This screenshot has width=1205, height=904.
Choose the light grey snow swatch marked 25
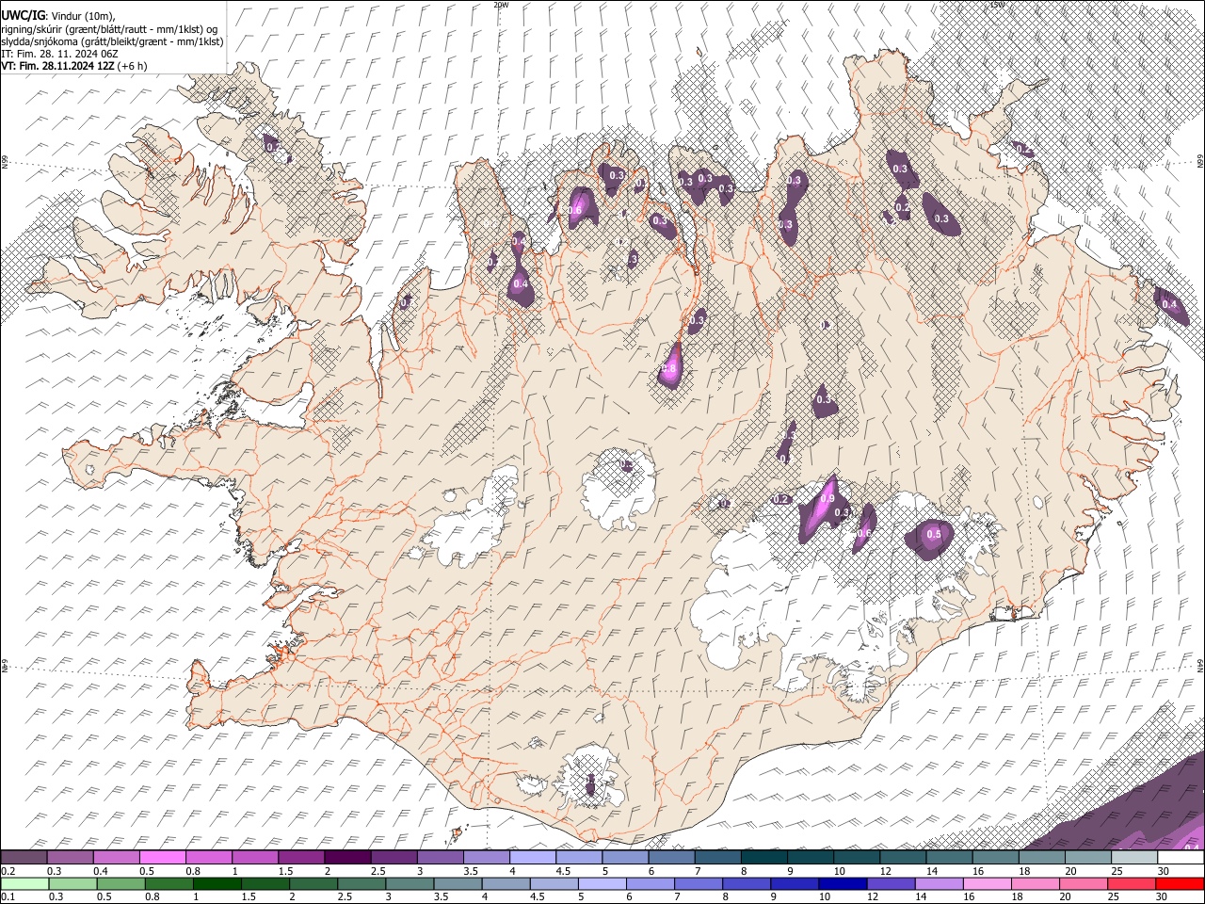click(1133, 857)
